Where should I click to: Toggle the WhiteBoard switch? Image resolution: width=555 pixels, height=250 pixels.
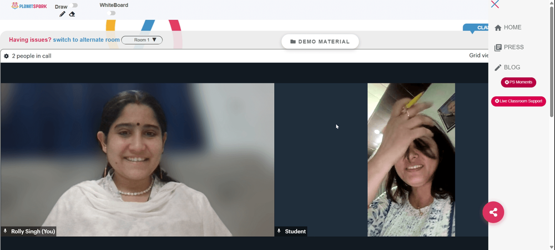click(112, 13)
